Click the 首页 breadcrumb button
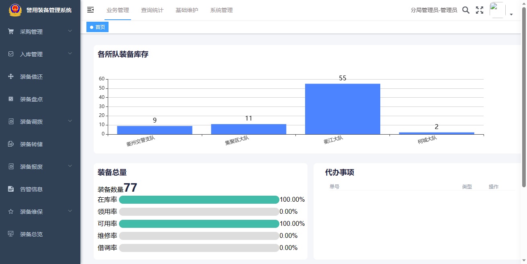527x264 pixels. tap(97, 27)
